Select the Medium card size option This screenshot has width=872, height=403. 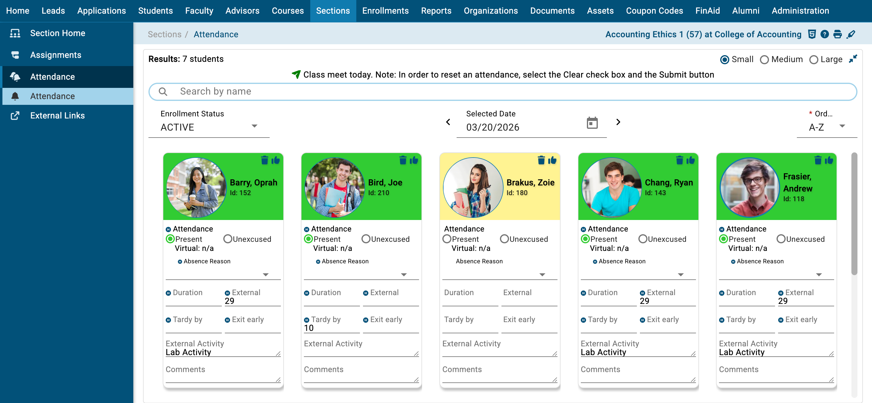764,60
